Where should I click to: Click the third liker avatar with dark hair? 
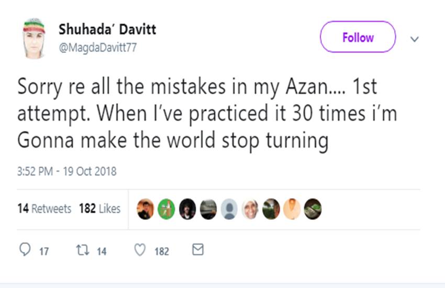point(187,209)
